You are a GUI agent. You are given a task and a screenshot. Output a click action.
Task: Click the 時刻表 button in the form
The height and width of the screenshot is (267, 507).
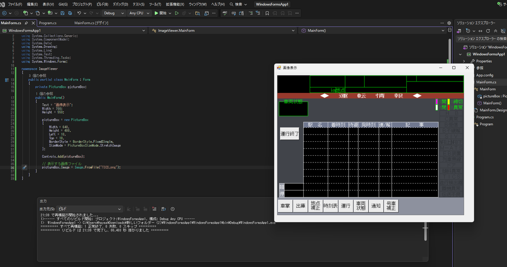pyautogui.click(x=330, y=206)
